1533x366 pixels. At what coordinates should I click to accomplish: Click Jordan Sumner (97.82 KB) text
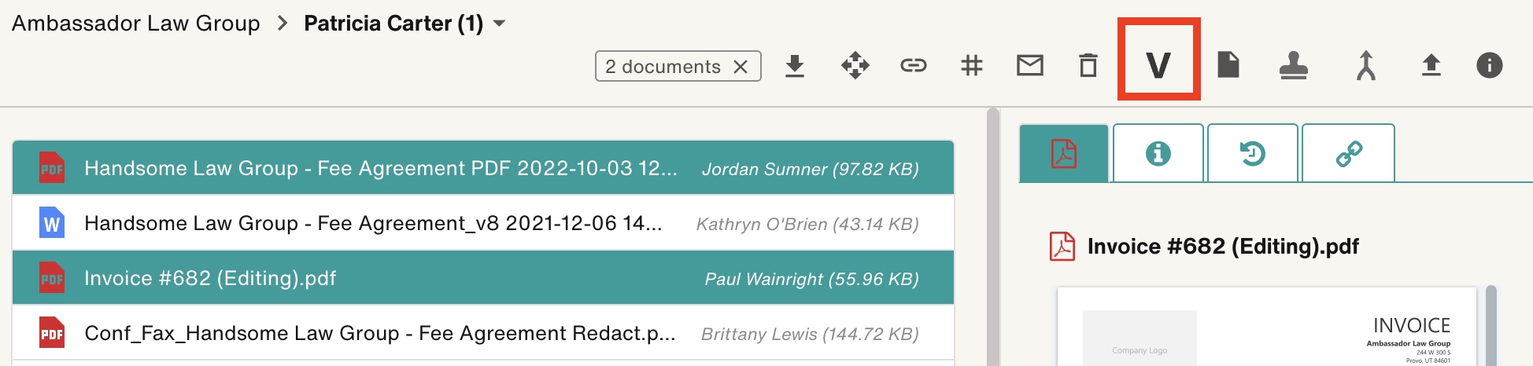tap(810, 169)
